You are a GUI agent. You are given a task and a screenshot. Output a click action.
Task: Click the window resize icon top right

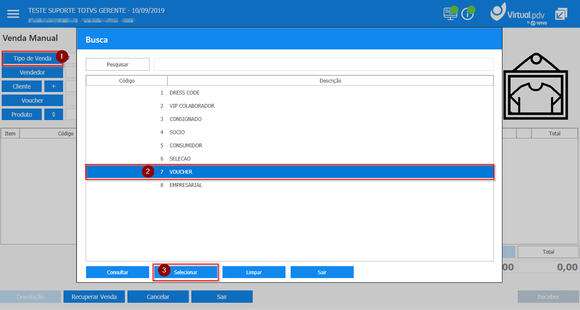pos(561,14)
